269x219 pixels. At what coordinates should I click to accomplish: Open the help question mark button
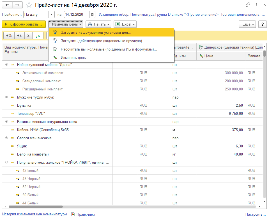click(262, 24)
